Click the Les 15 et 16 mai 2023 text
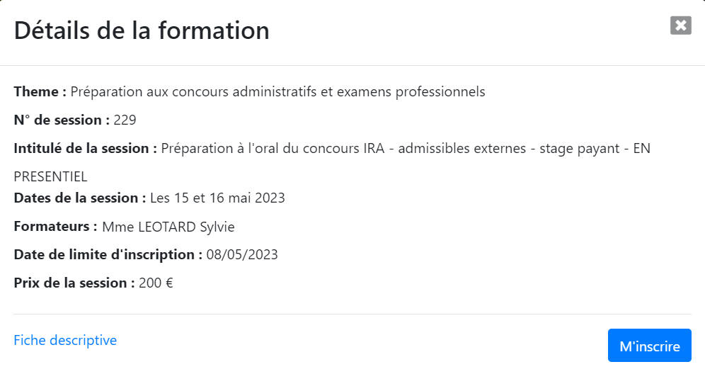 [x=217, y=198]
